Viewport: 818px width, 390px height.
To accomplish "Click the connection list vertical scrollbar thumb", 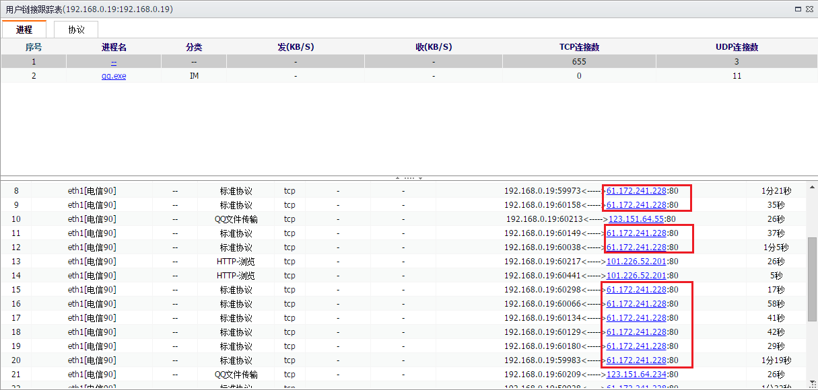I will coord(813,279).
